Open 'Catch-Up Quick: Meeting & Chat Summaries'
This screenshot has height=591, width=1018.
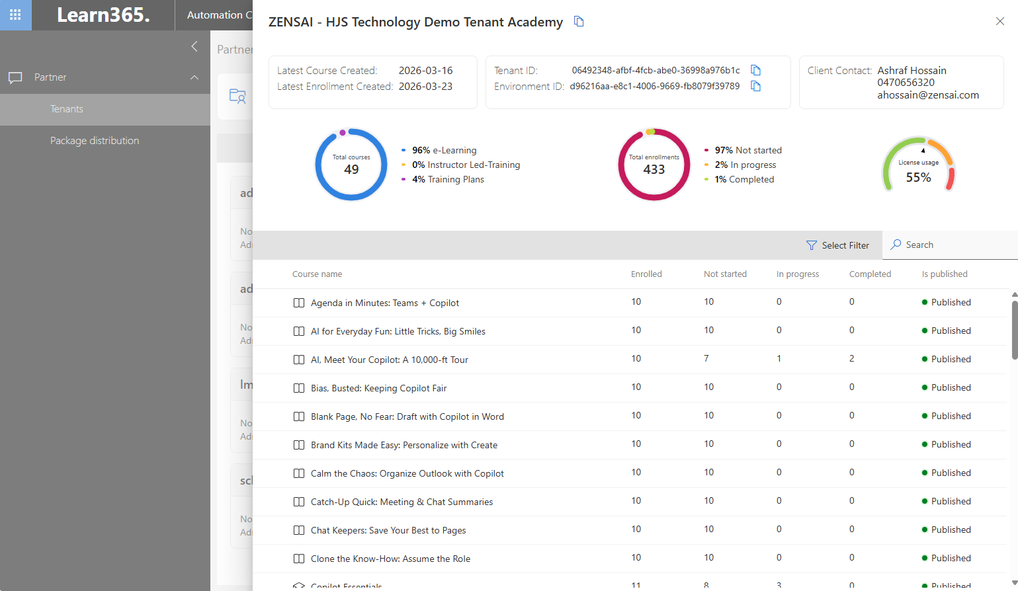(402, 502)
